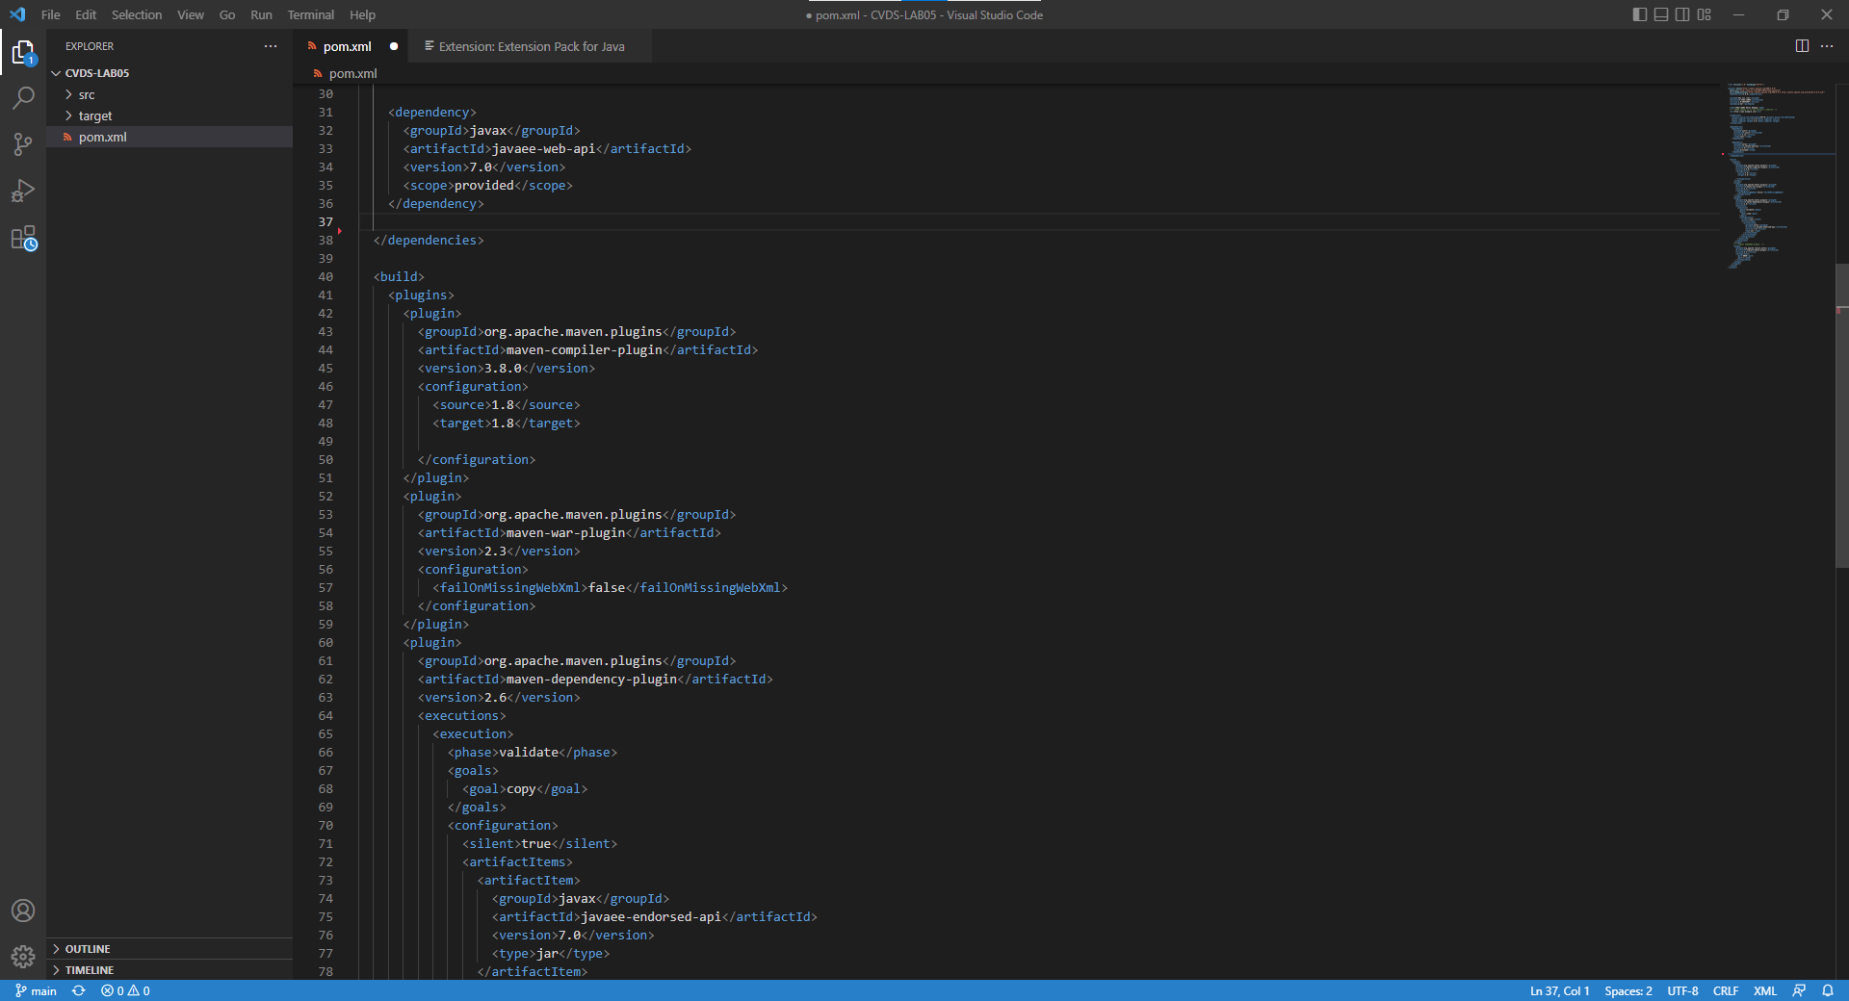
Task: Change encoding via UTF-8
Action: click(1682, 990)
